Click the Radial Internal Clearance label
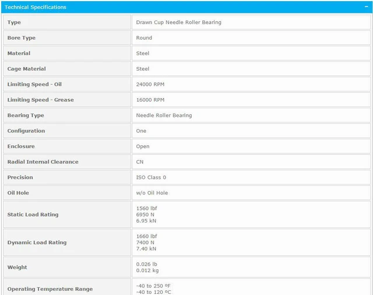Viewport: 373px width, 295px height. tap(43, 162)
